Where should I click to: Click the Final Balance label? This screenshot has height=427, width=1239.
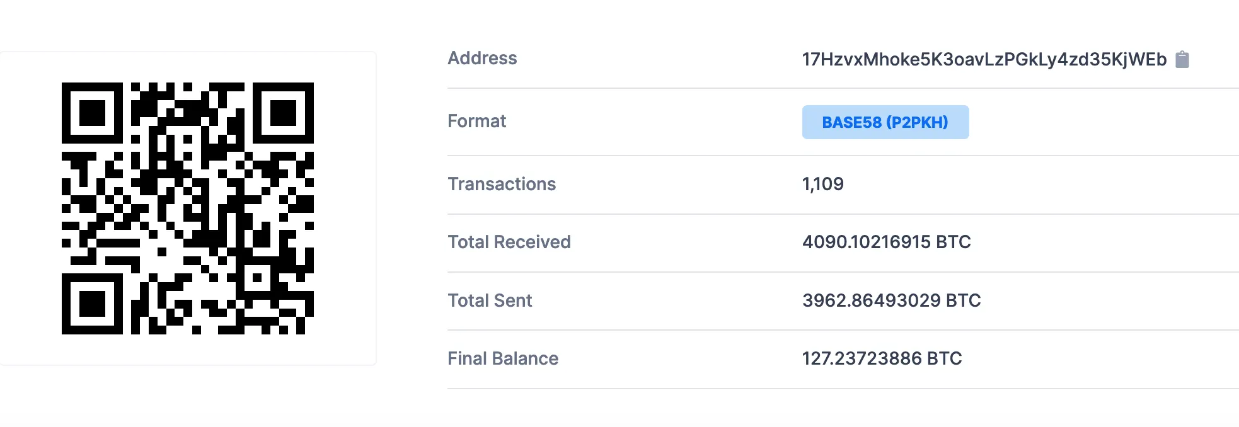point(503,358)
